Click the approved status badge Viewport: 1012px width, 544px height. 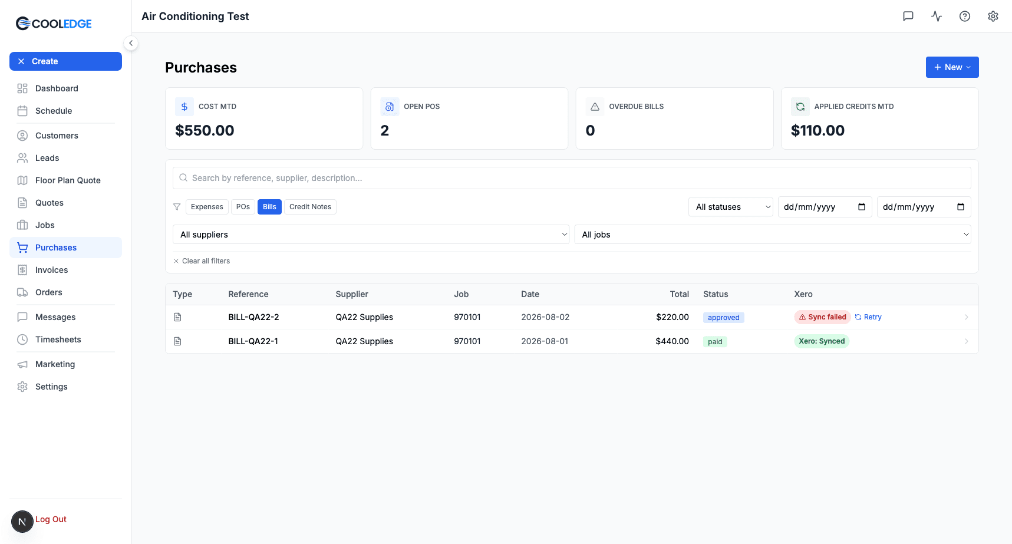tap(723, 318)
